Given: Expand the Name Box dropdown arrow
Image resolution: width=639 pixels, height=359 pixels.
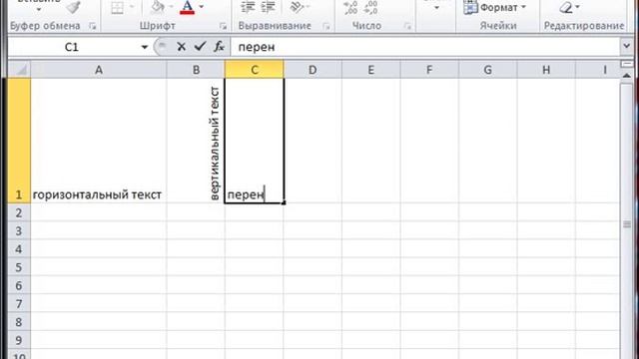Looking at the screenshot, I should pyautogui.click(x=144, y=47).
